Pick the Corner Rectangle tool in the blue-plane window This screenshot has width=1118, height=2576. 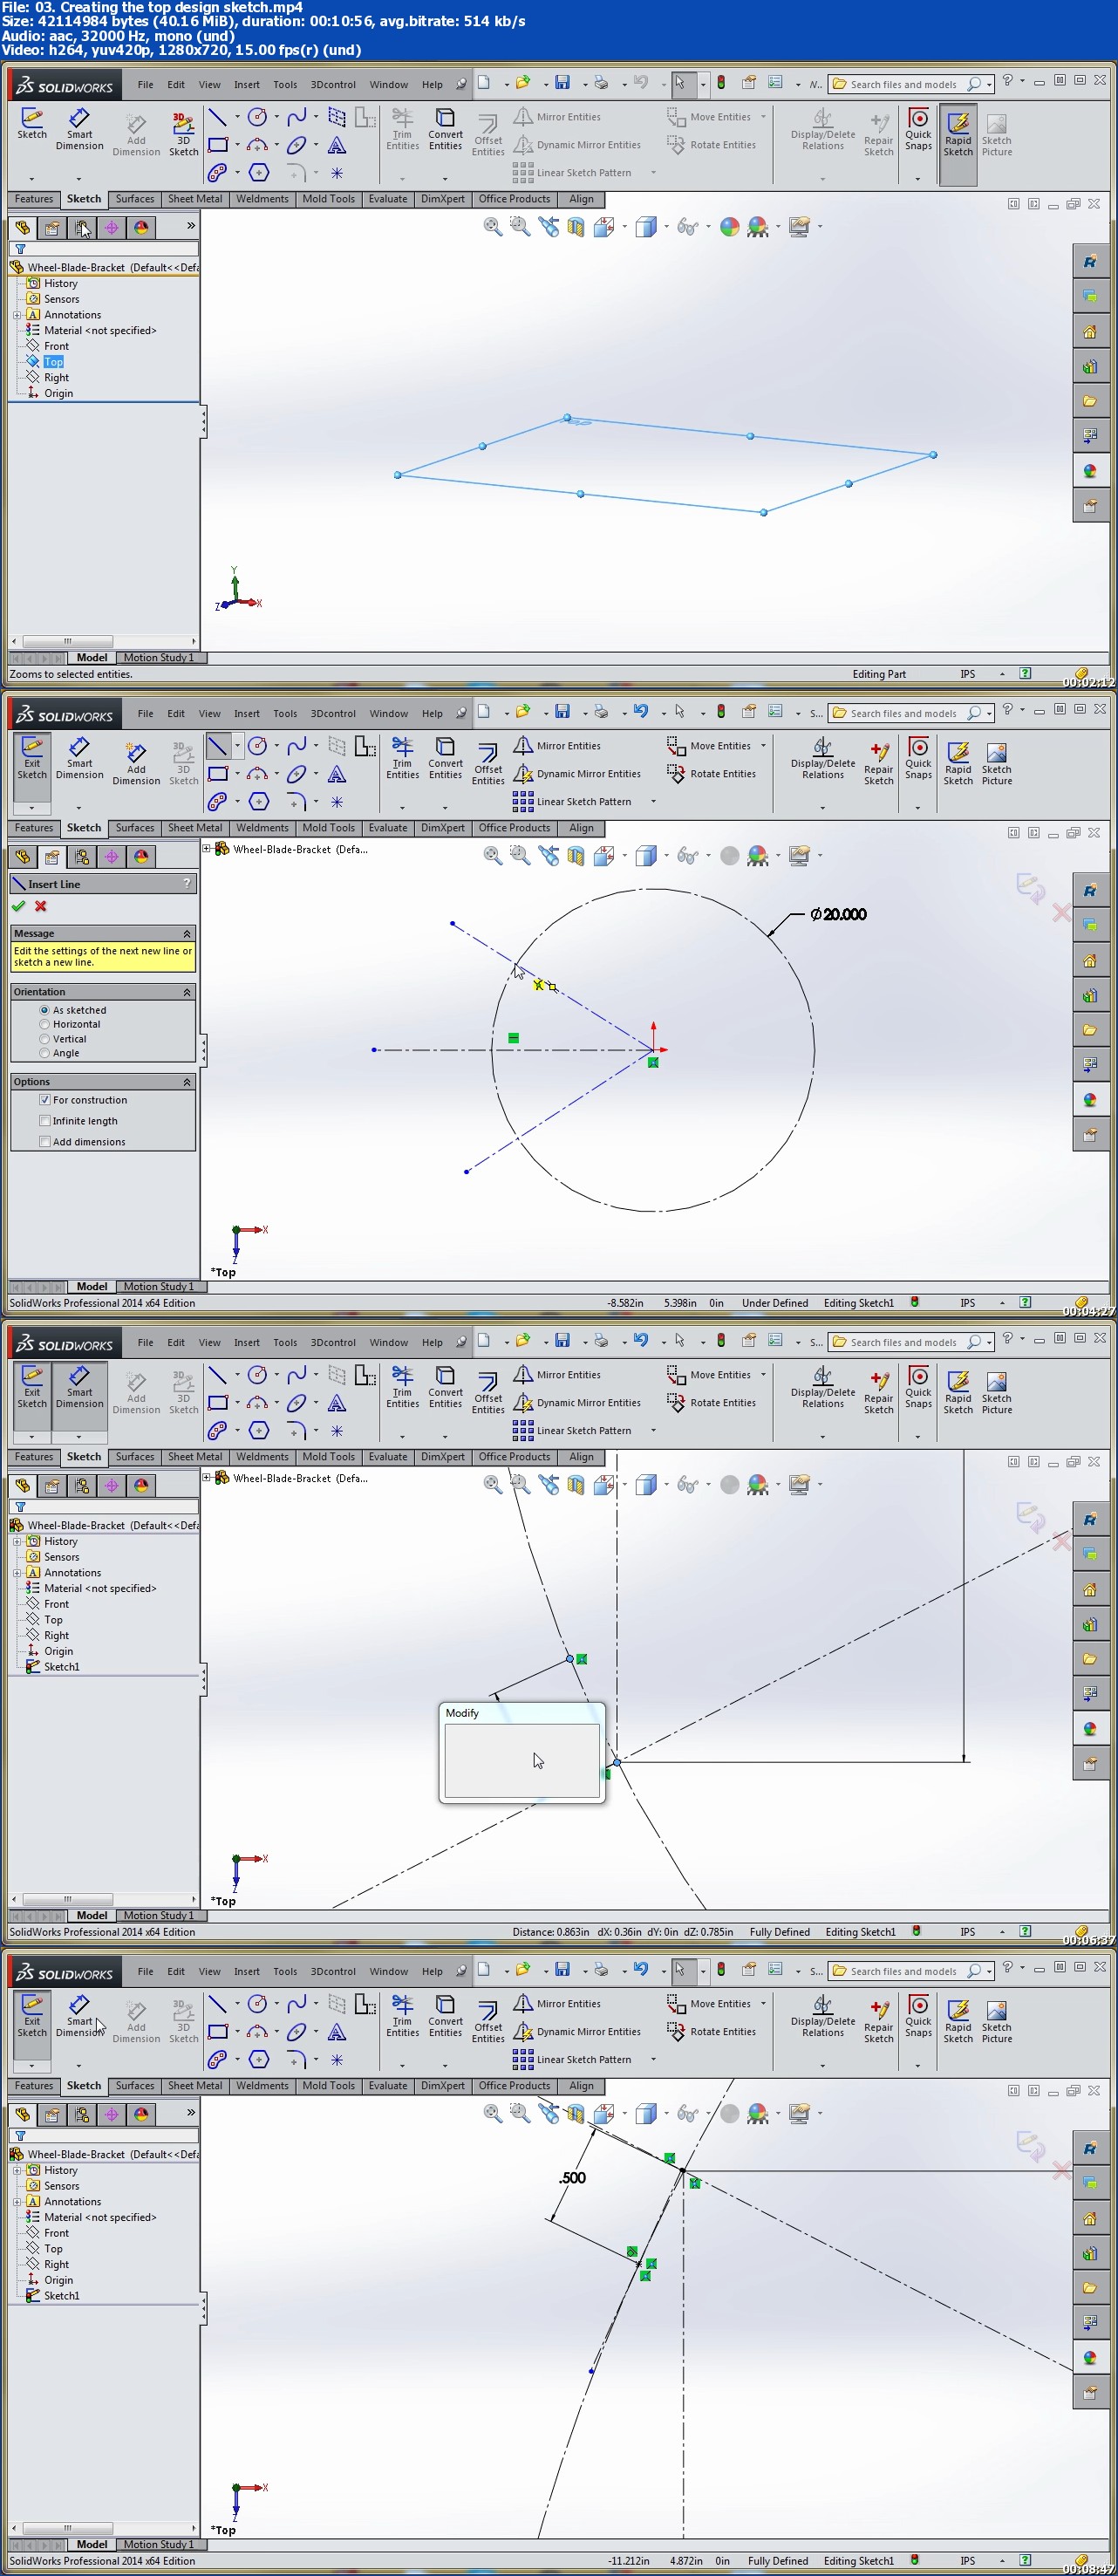pyautogui.click(x=217, y=145)
